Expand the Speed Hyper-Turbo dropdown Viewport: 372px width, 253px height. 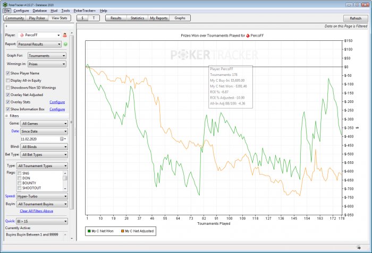42,196
